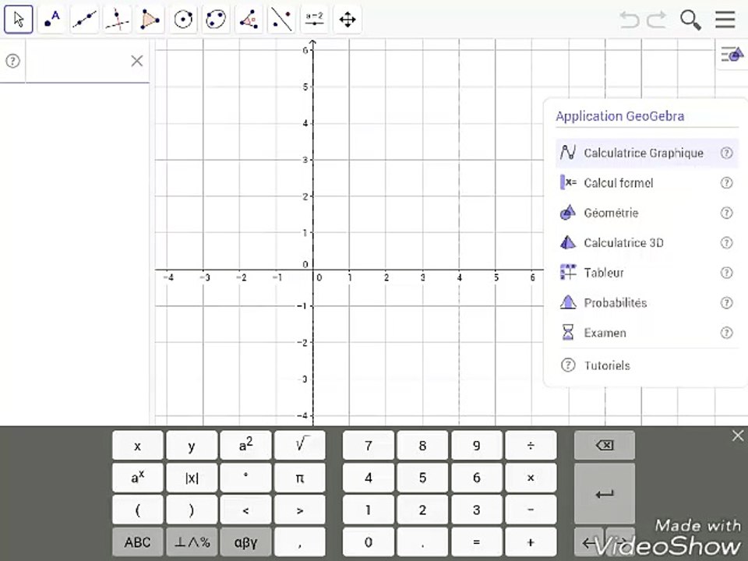748x561 pixels.
Task: Tap the 5 key
Action: click(422, 478)
